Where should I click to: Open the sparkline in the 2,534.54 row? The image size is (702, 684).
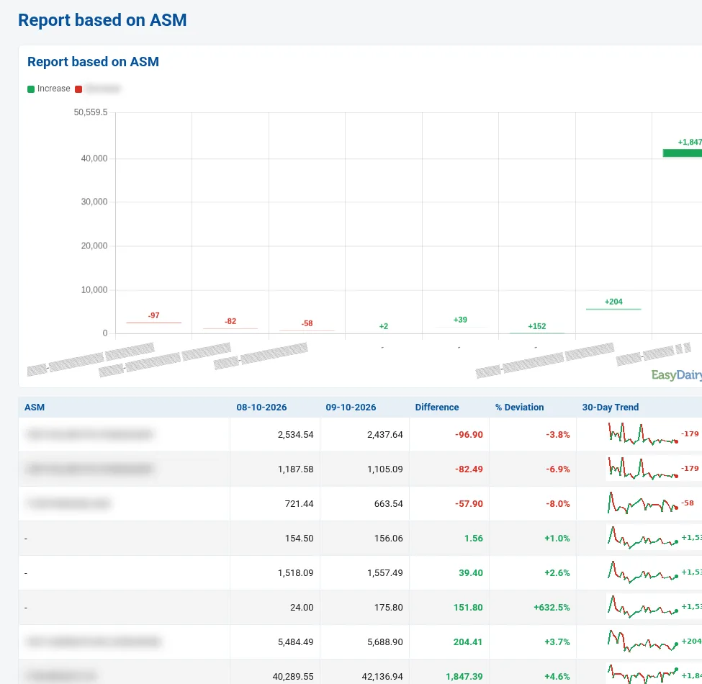point(643,433)
